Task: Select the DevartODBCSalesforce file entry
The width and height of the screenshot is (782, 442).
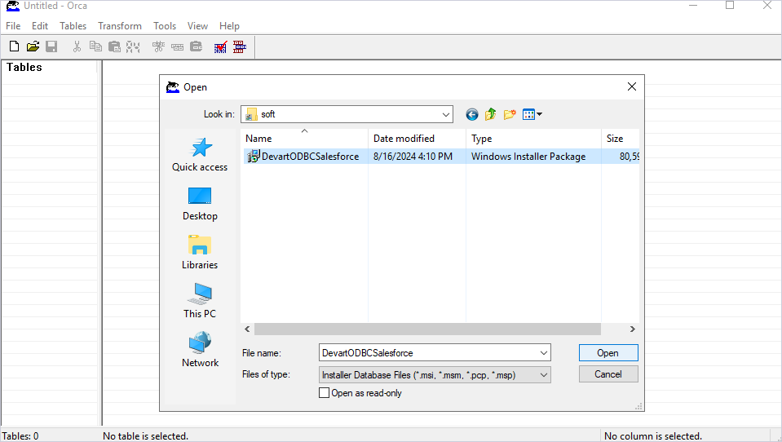Action: (x=310, y=157)
